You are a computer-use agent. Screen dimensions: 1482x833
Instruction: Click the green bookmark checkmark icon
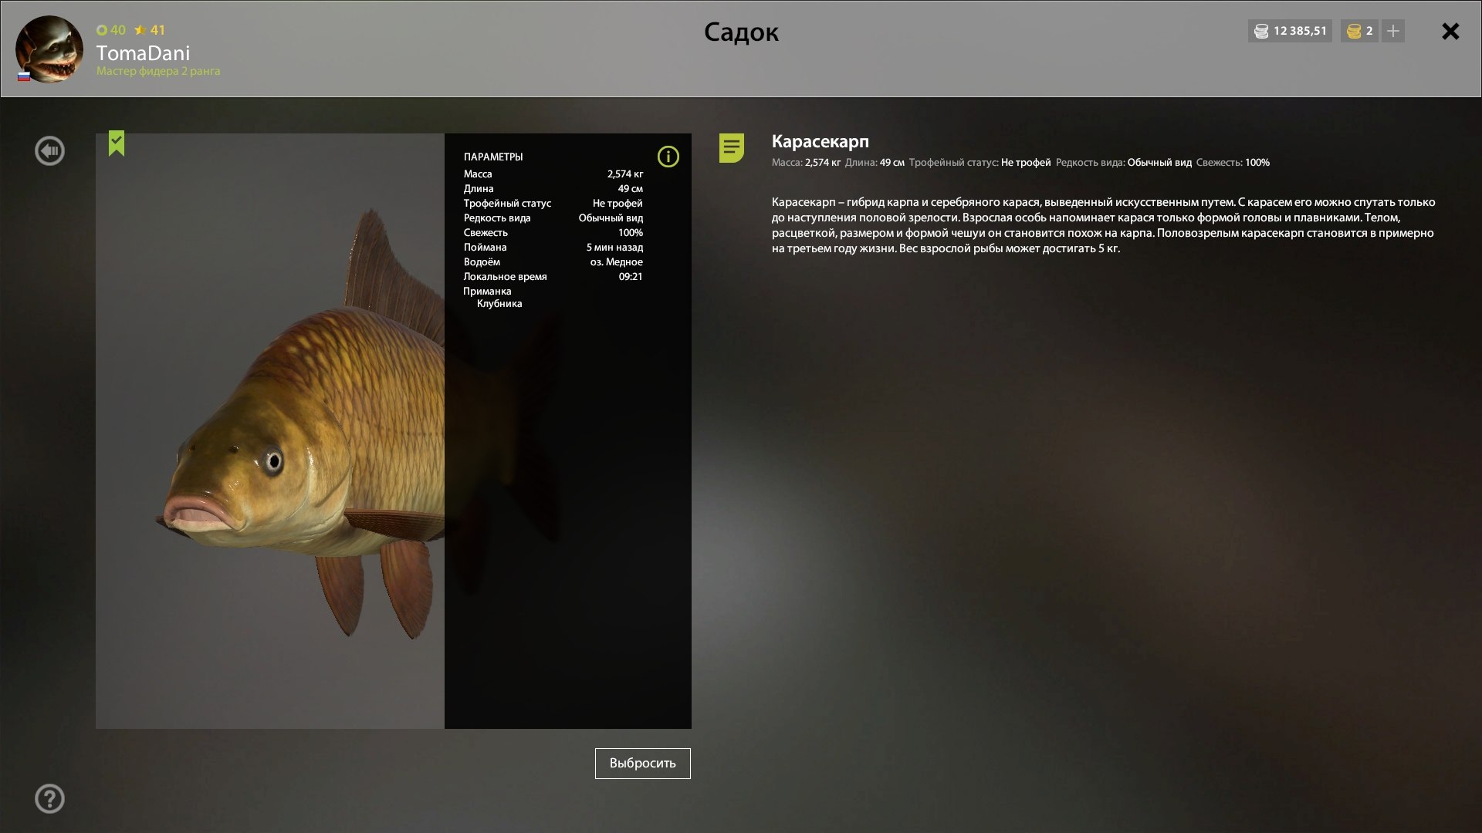[117, 143]
